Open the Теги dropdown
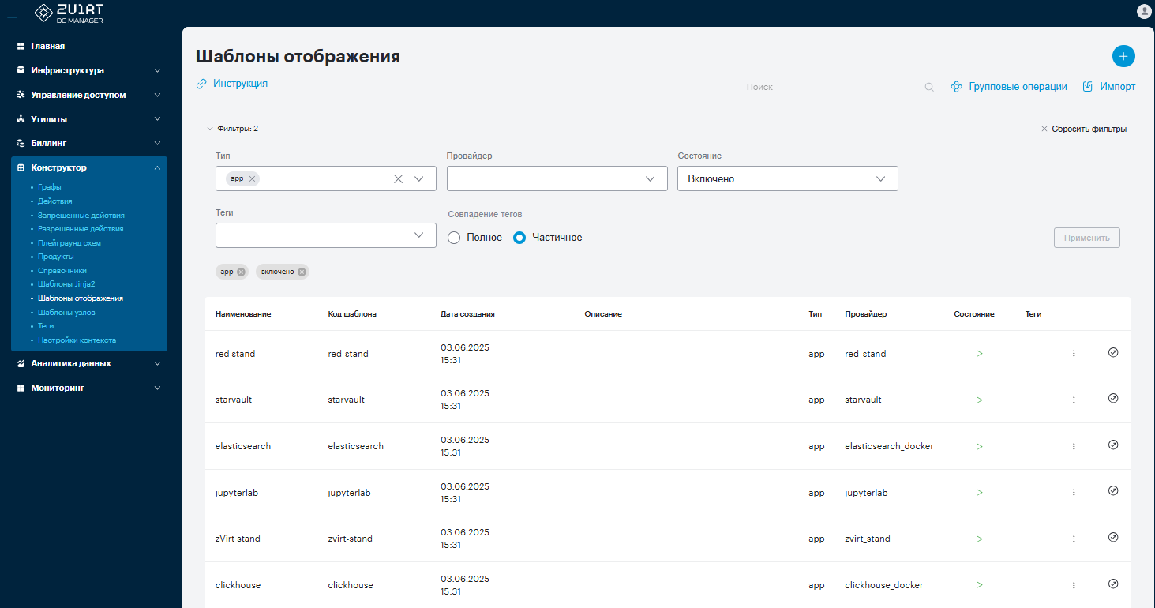This screenshot has width=1155, height=608. (x=326, y=235)
